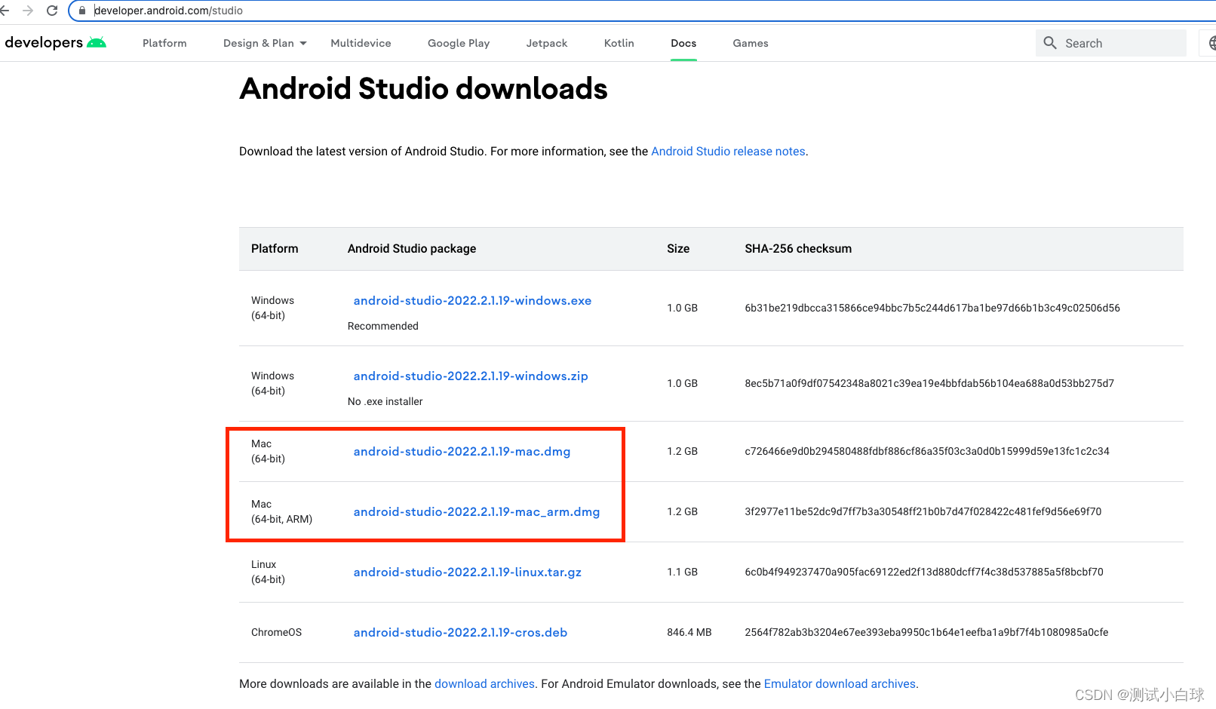Download android-studio-2022.2.1.19-mac.dmg
Image resolution: width=1216 pixels, height=709 pixels.
pos(462,451)
